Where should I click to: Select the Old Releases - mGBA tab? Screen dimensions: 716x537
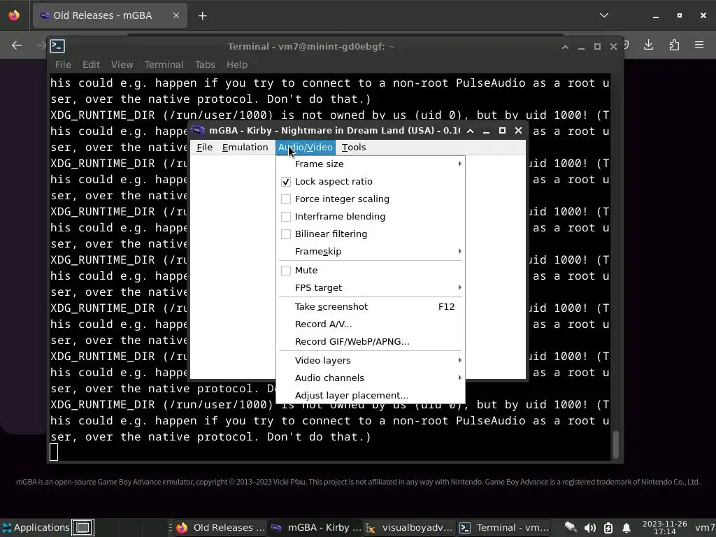[110, 15]
